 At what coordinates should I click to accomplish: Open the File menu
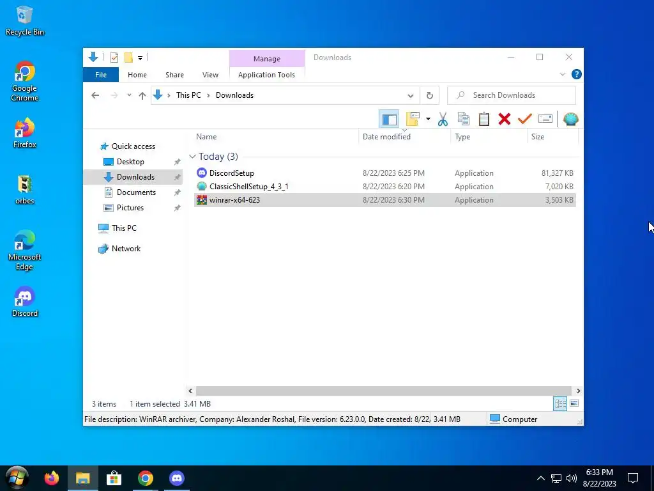coord(101,75)
